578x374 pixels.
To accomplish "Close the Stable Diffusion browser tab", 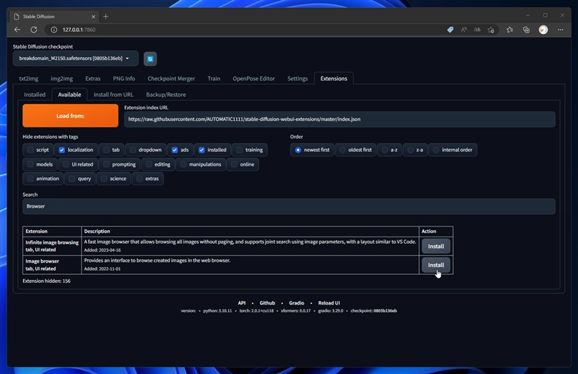I will click(93, 17).
